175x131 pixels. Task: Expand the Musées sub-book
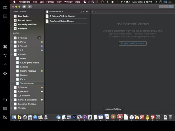pos(14,75)
